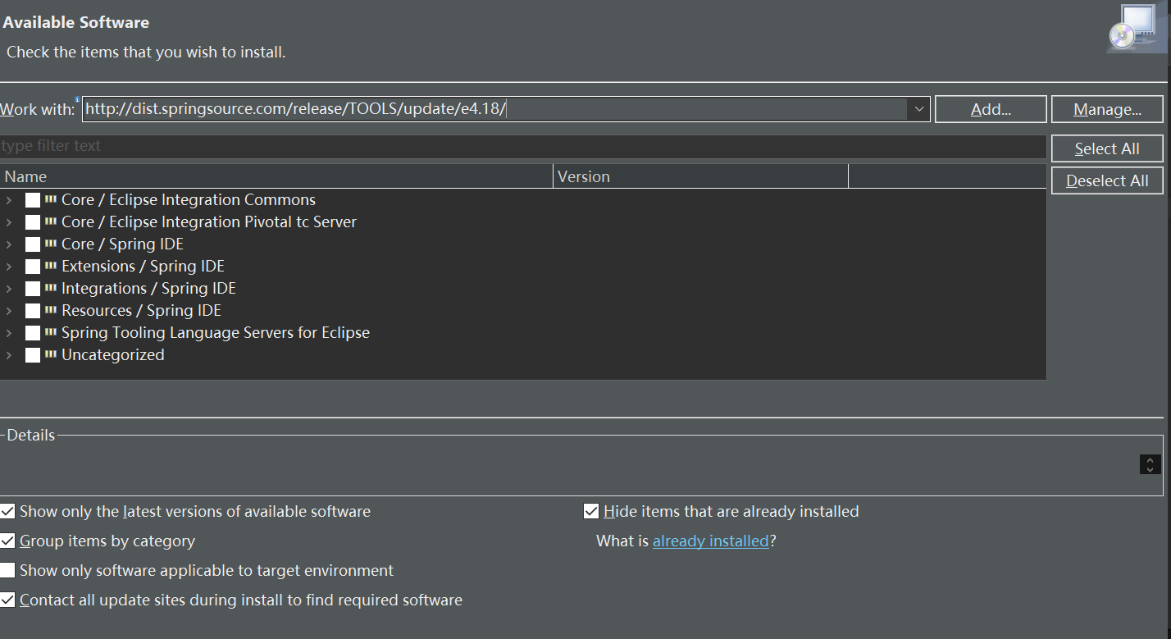1171x639 pixels.
Task: Click category icon beside Extensions / Spring IDE
Action: [x=51, y=266]
